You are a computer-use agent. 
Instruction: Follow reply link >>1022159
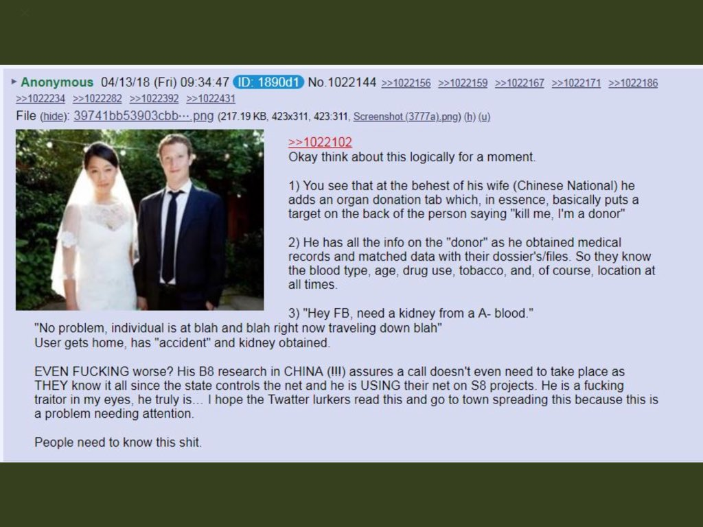(463, 83)
